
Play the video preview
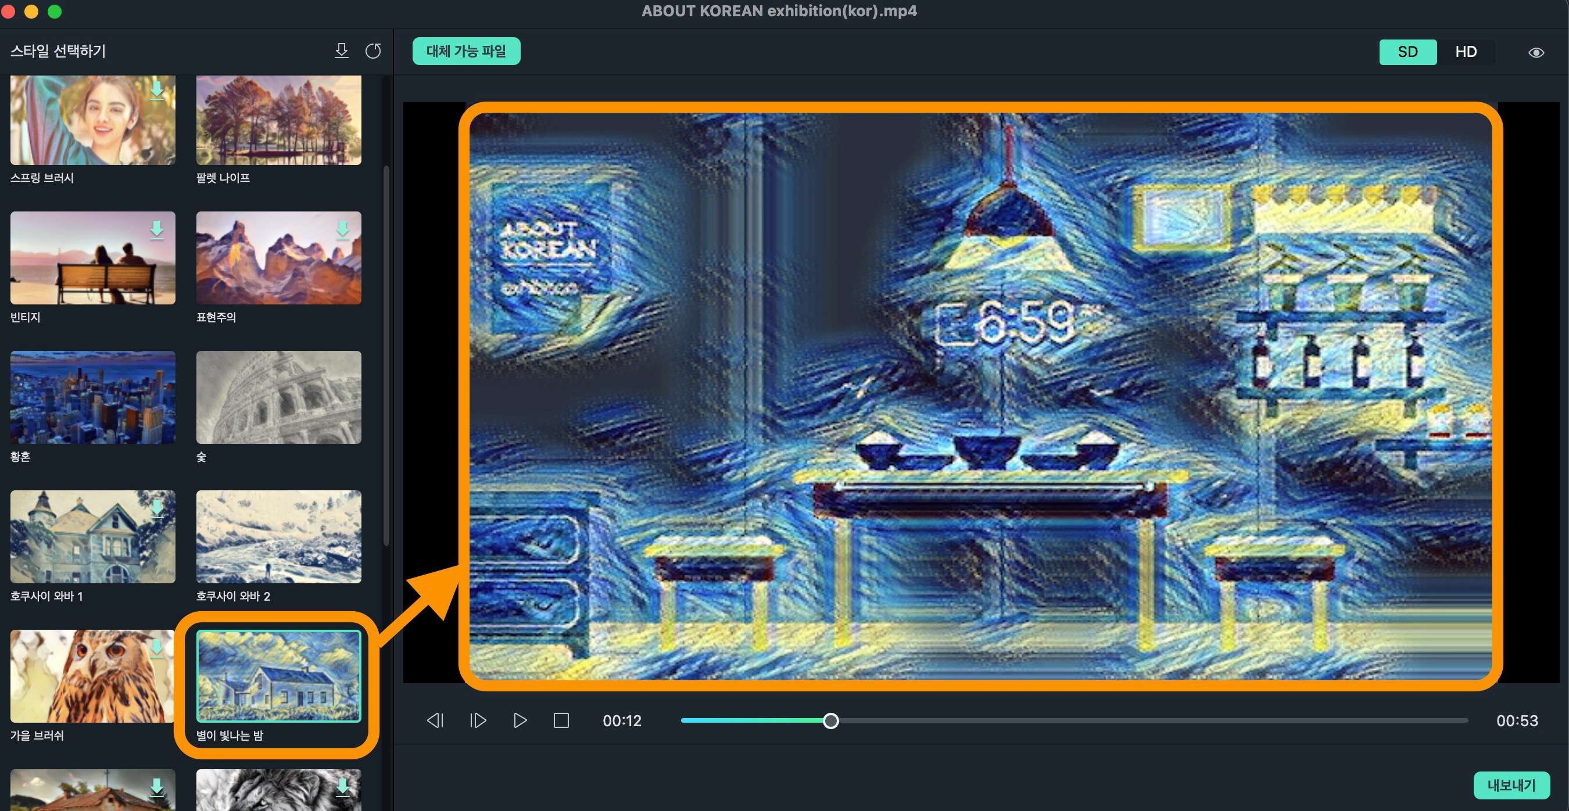pyautogui.click(x=520, y=720)
